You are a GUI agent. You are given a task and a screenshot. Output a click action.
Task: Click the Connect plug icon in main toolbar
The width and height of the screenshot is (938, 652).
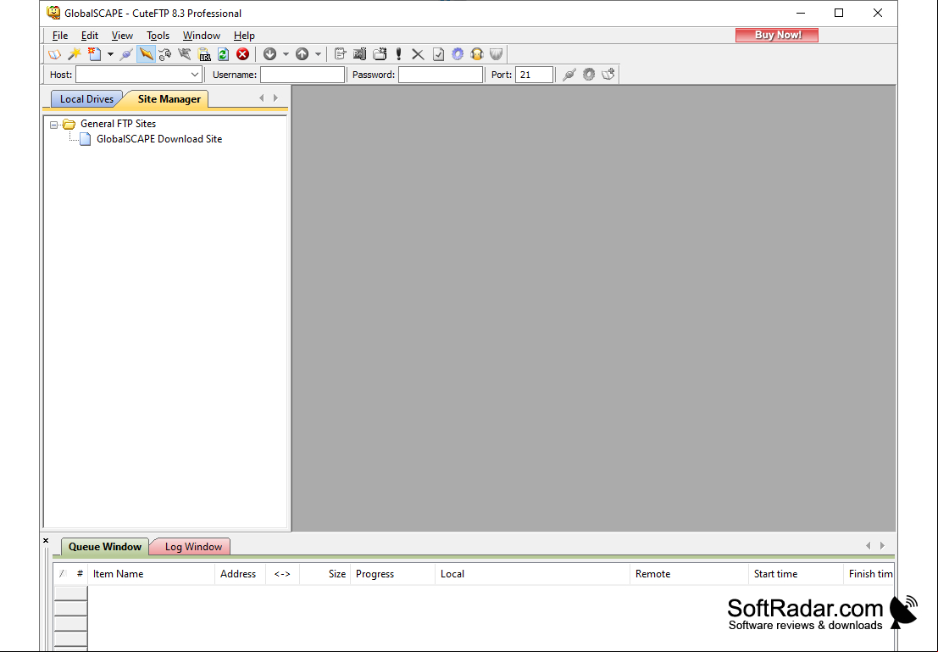126,54
